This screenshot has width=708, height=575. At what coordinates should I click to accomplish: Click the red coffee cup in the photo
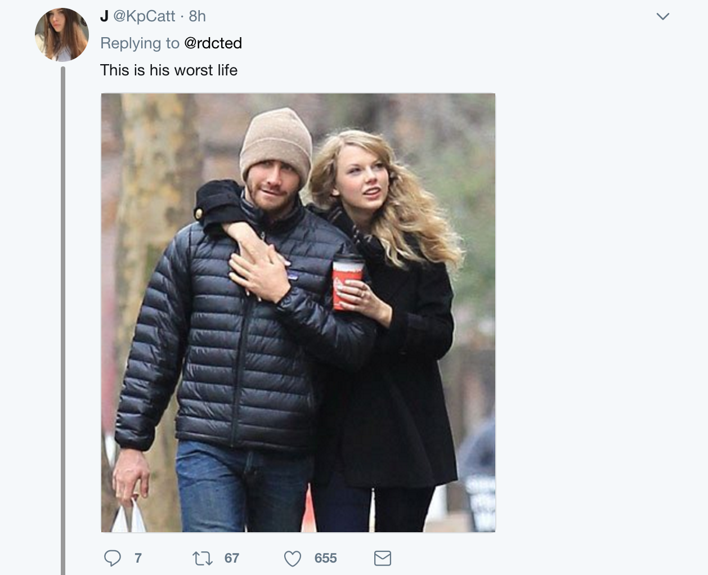(x=346, y=281)
